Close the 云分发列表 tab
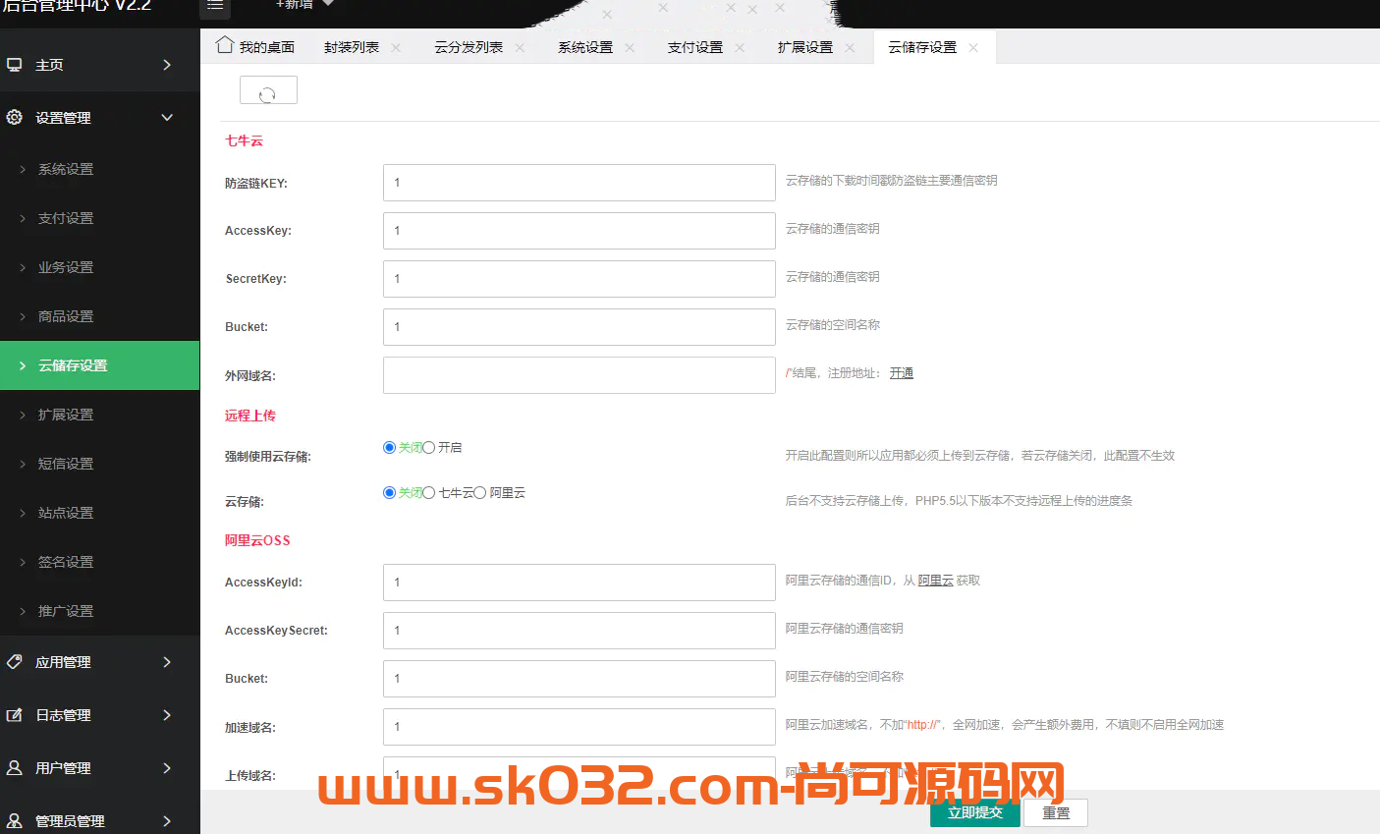 (520, 47)
